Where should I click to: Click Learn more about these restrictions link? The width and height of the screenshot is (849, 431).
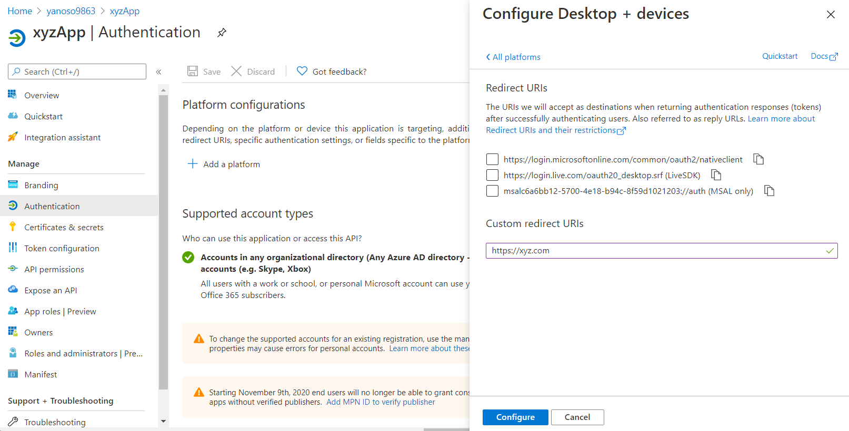tap(429, 348)
